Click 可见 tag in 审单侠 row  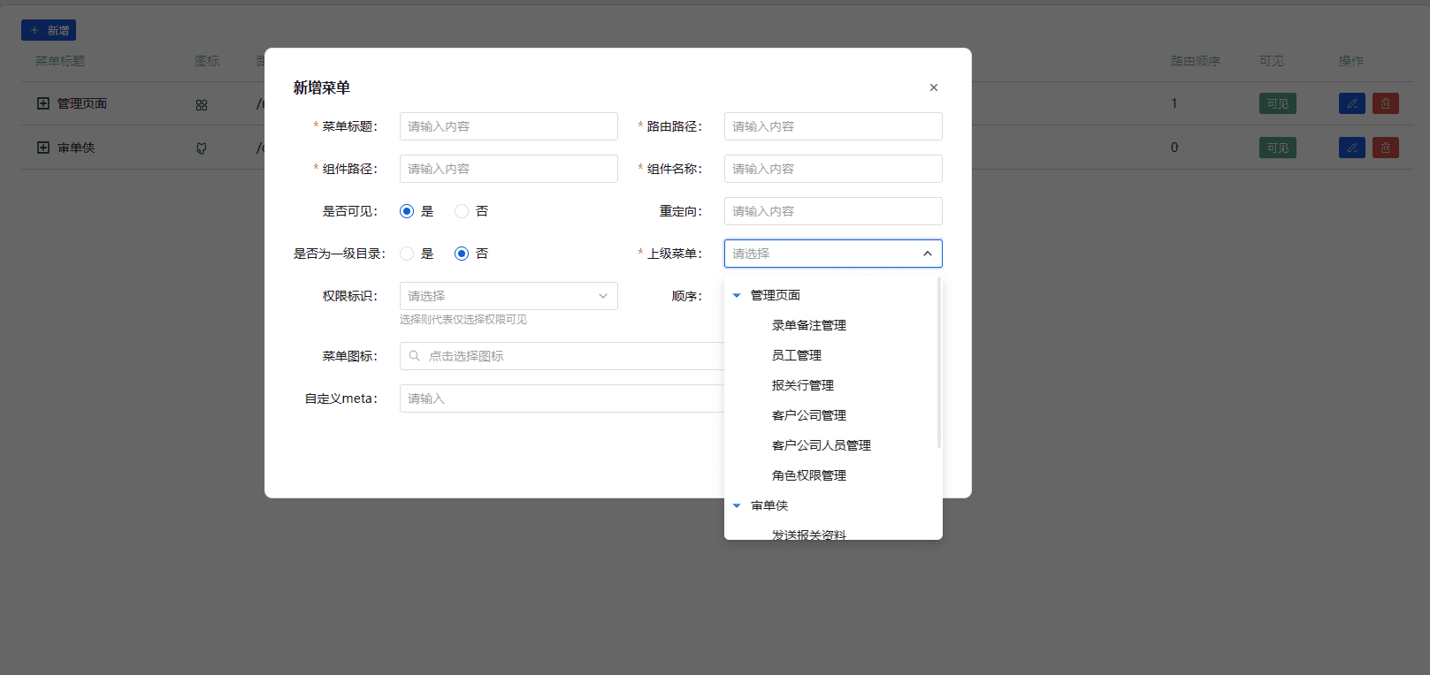1278,148
